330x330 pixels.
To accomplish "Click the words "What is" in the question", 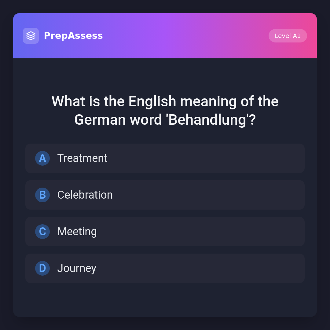I will point(75,101).
